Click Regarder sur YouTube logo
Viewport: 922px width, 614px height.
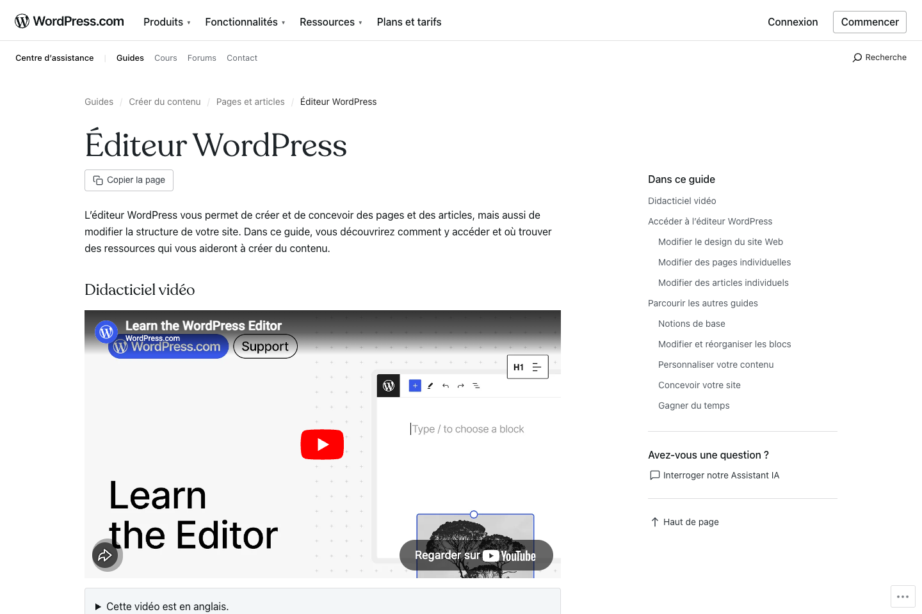click(509, 556)
